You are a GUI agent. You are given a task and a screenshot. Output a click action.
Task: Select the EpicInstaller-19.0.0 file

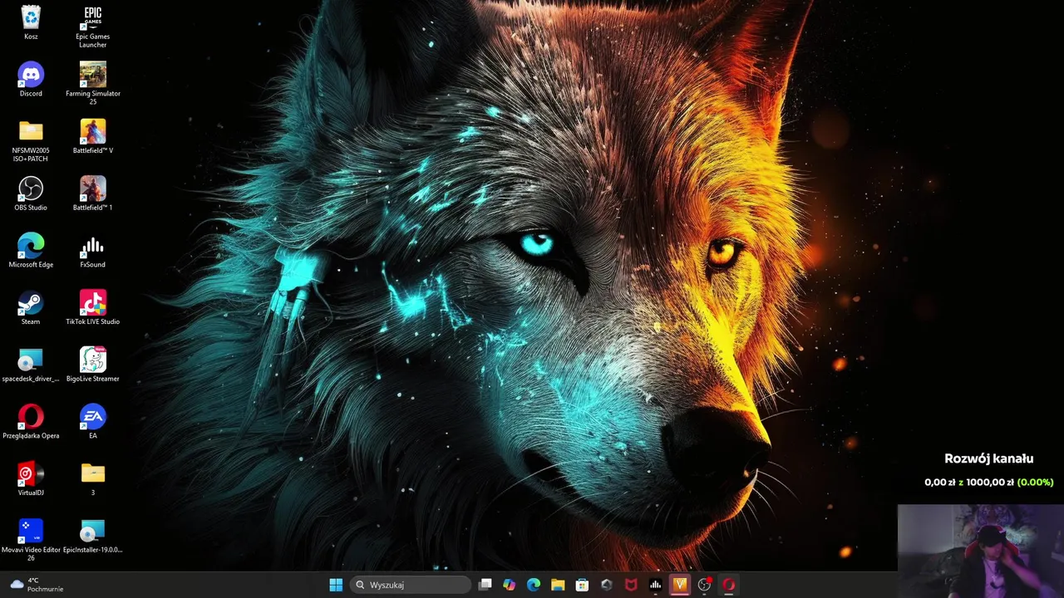click(93, 536)
